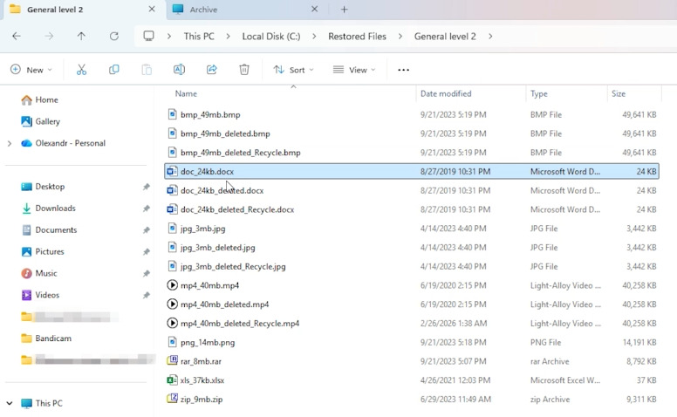Click the PC monitor icon in address bar
This screenshot has height=417, width=677.
pyautogui.click(x=149, y=37)
